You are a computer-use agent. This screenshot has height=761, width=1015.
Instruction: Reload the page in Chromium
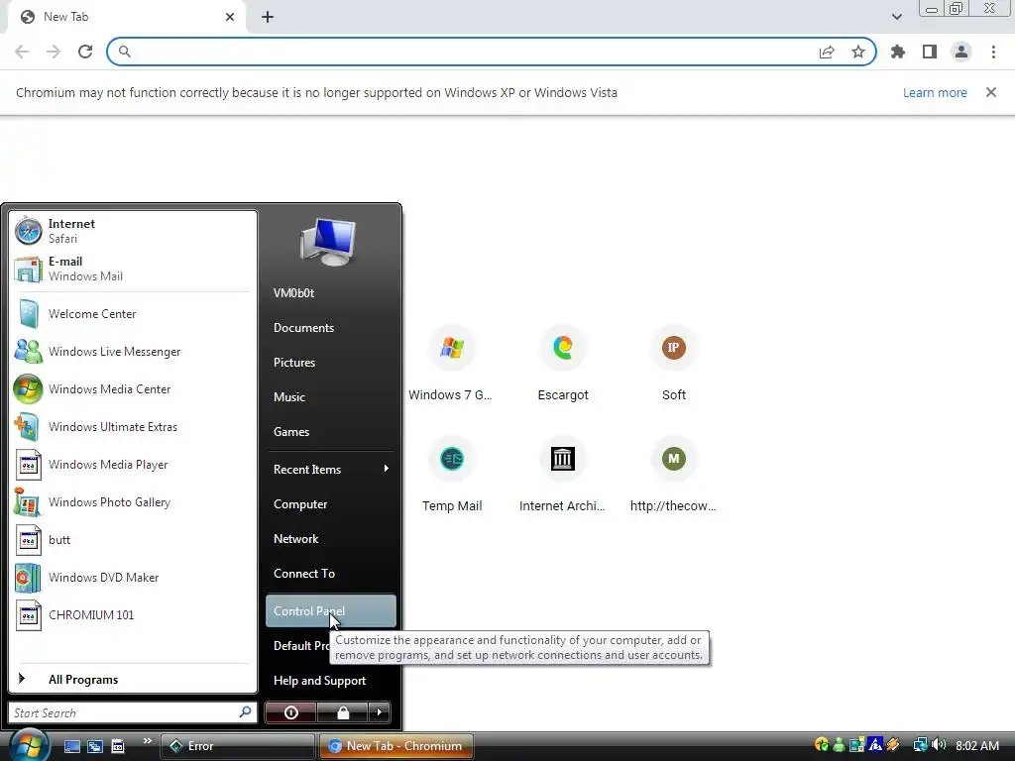(85, 52)
